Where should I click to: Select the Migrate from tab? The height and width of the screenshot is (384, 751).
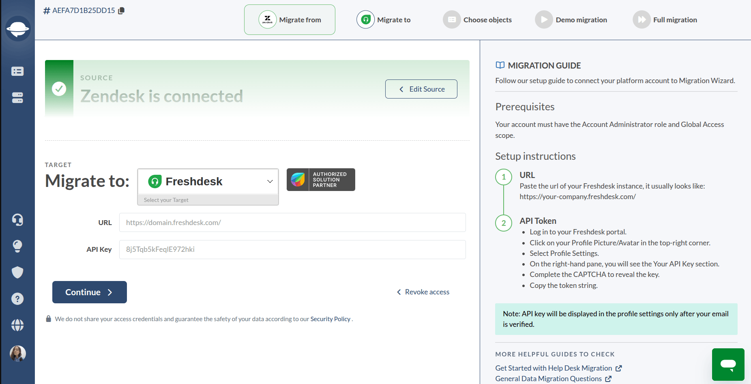coord(290,19)
